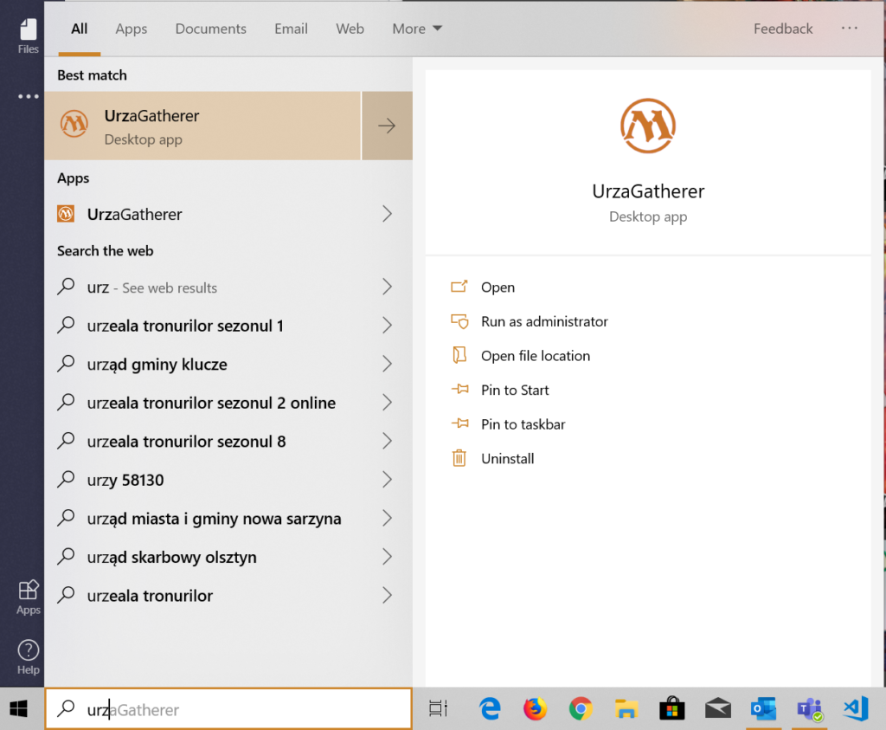Open the More filter dropdown
Viewport: 886px width, 730px height.
[417, 29]
